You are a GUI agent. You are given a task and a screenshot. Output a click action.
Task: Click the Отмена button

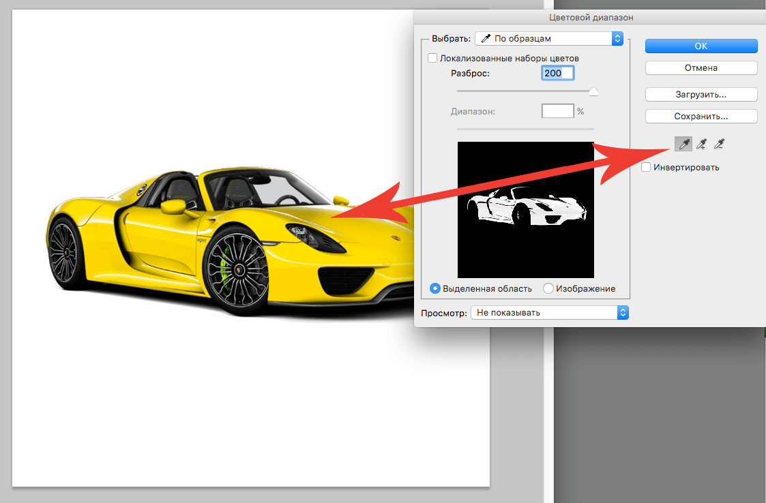point(701,67)
